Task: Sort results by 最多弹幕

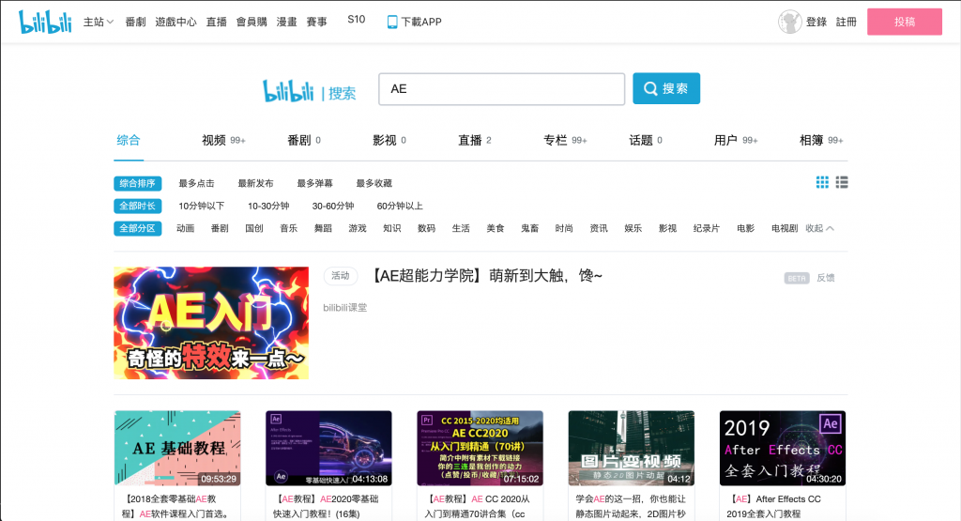Action: click(x=315, y=183)
